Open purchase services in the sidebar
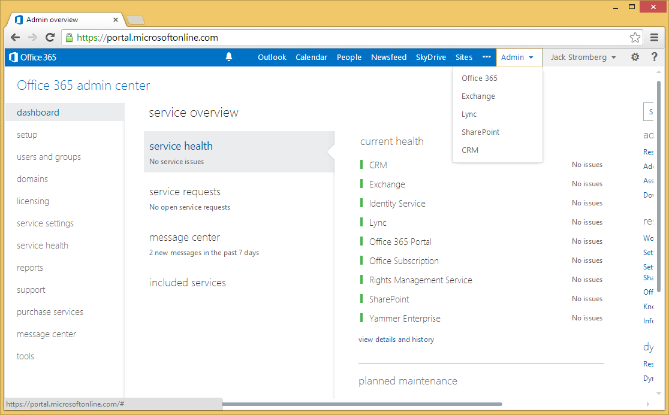The width and height of the screenshot is (669, 415). [50, 312]
